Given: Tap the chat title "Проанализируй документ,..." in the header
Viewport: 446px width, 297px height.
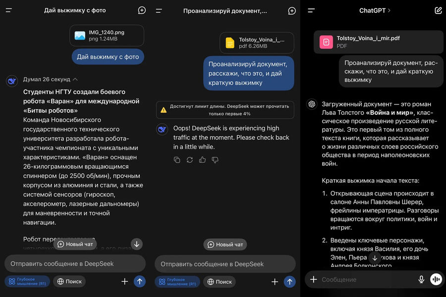Looking at the screenshot, I should point(225,11).
